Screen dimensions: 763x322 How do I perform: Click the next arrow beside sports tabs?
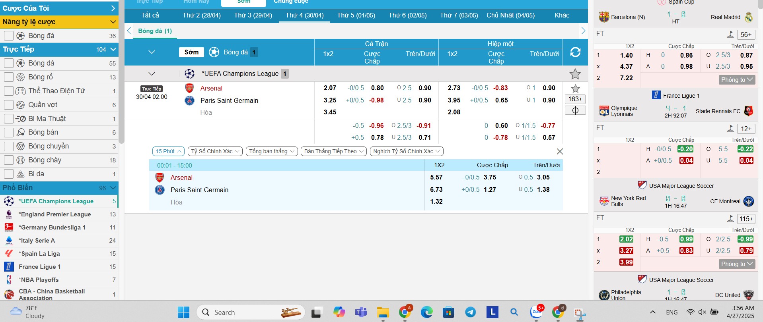click(x=583, y=31)
